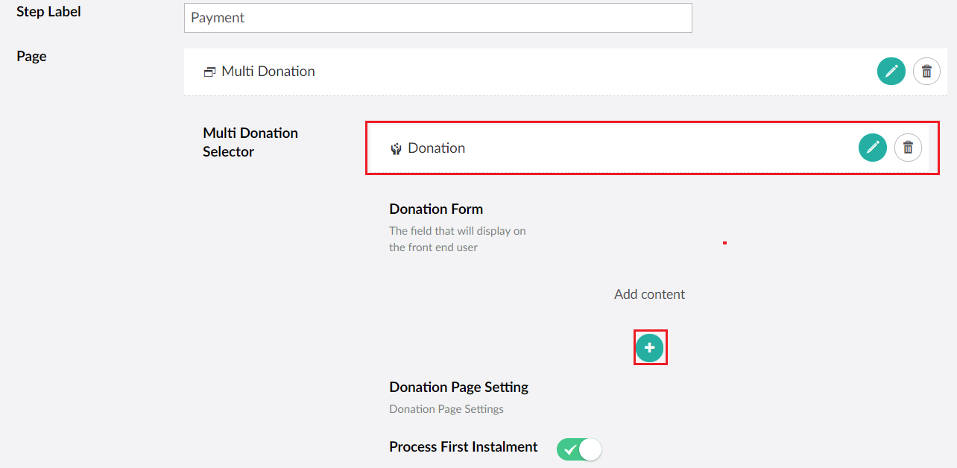The image size is (957, 468).
Task: Select "Page" in the left sidebar
Action: point(30,56)
